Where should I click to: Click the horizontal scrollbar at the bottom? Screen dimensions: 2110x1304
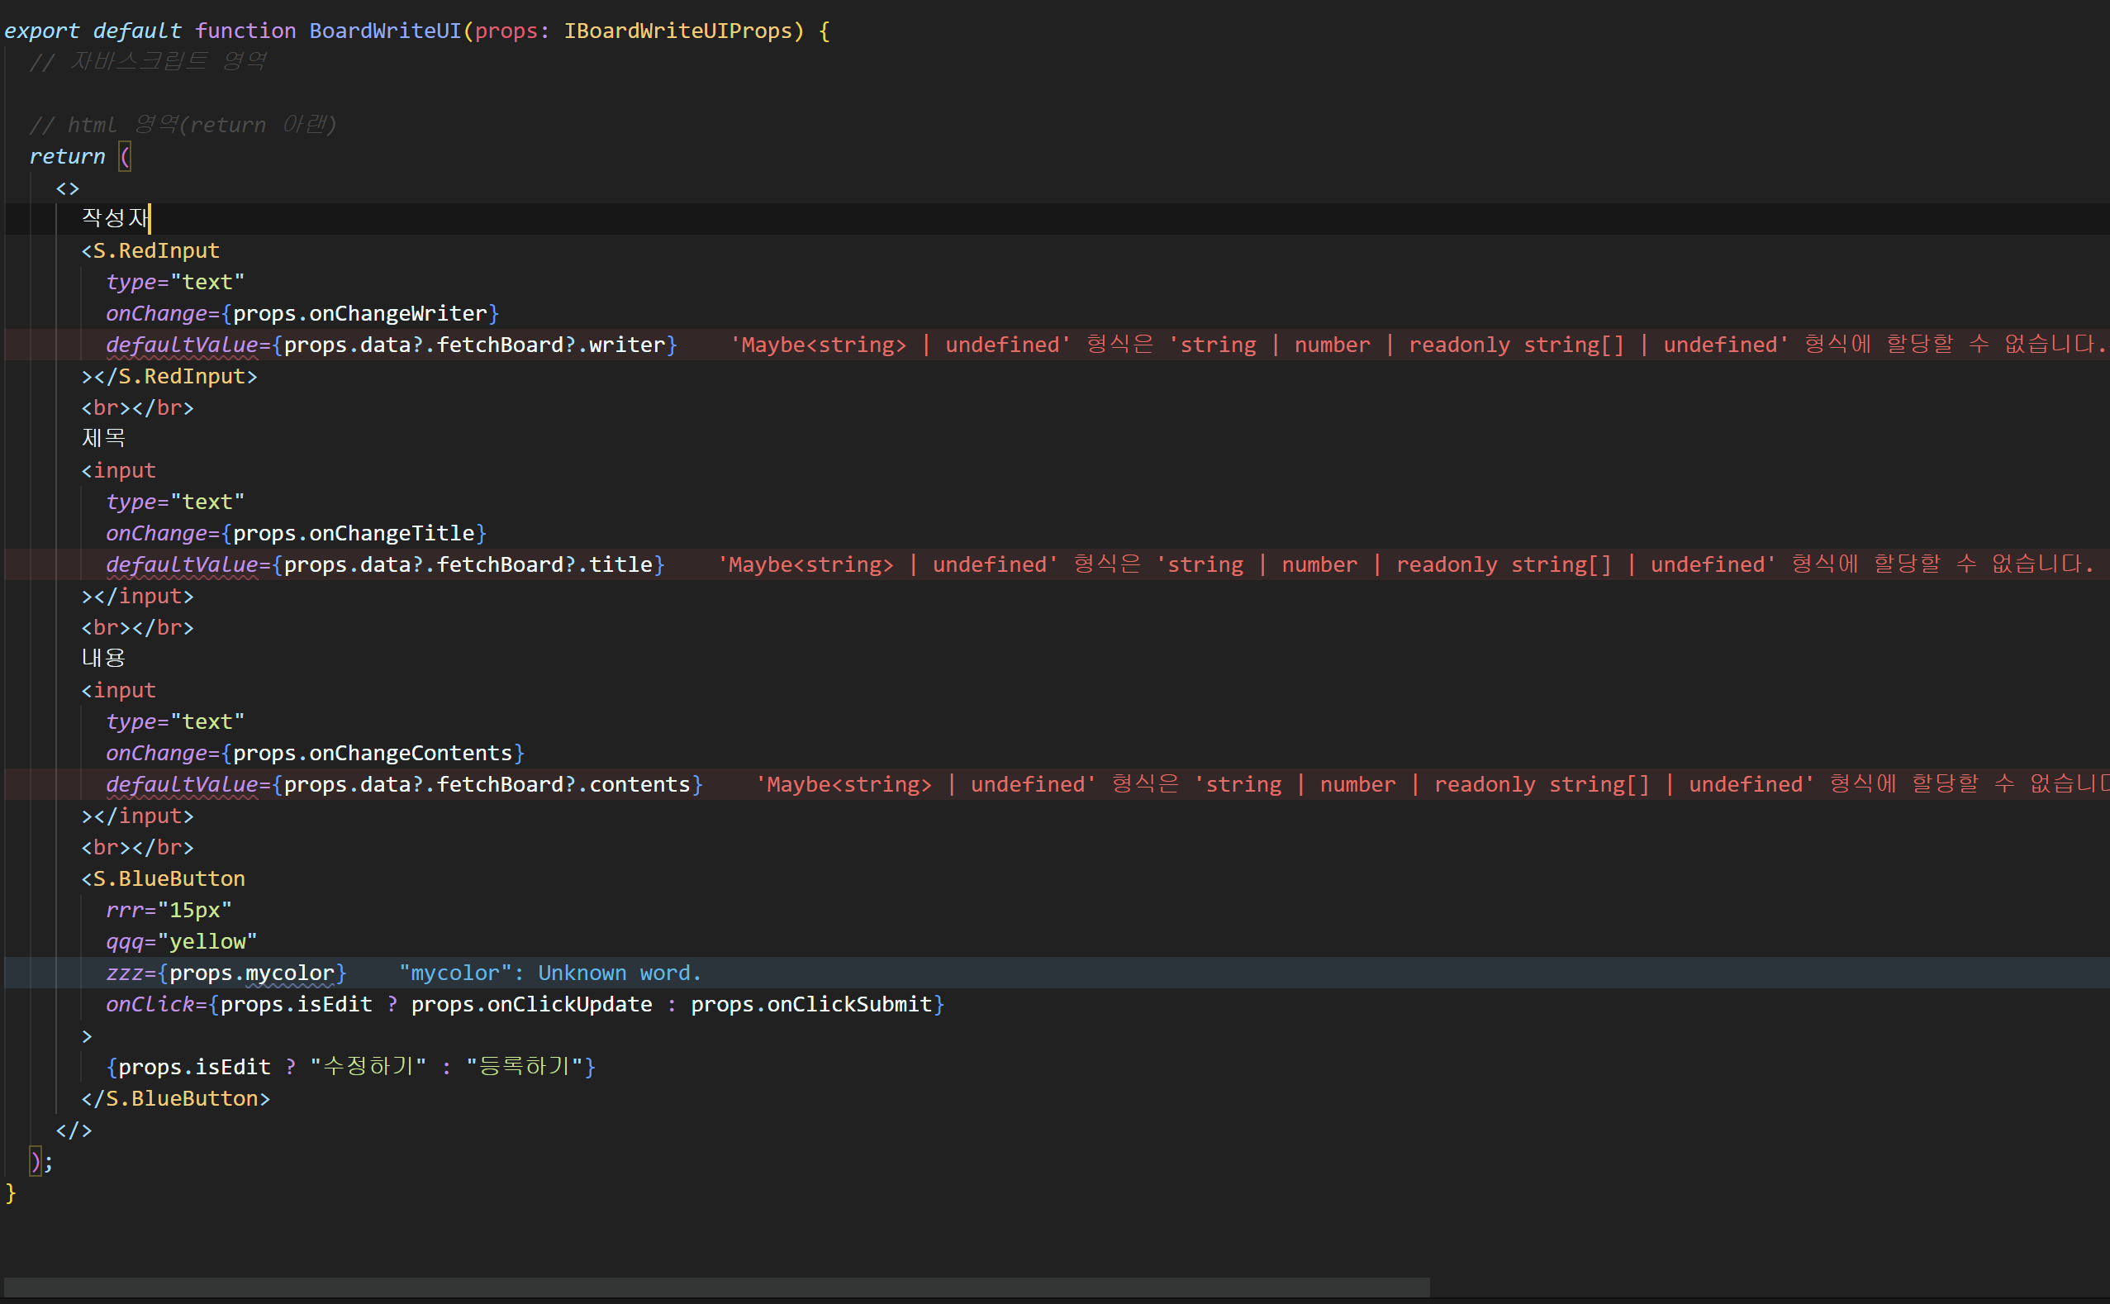coord(715,1287)
